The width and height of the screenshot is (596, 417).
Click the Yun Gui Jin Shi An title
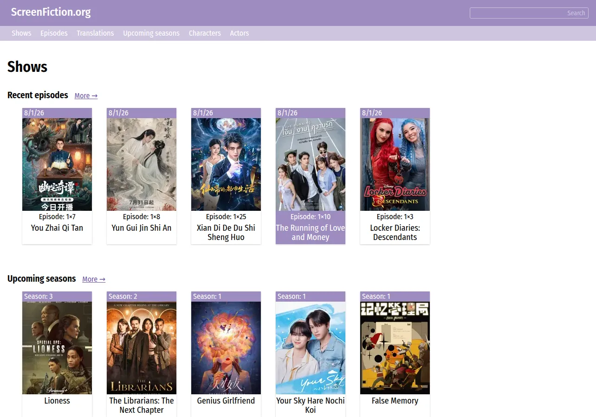pos(142,228)
